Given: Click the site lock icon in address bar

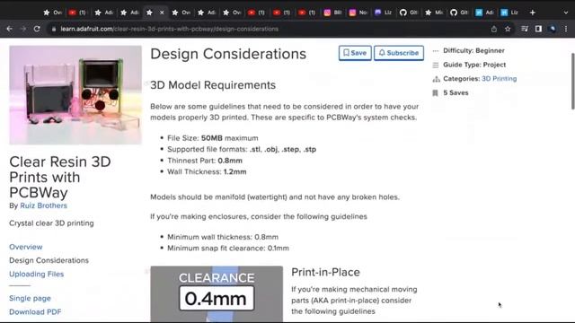Looking at the screenshot, I should coord(54,29).
